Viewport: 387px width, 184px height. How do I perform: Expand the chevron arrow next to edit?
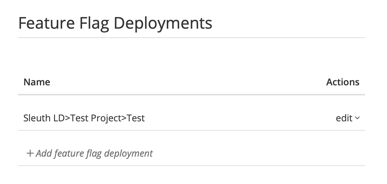point(357,118)
